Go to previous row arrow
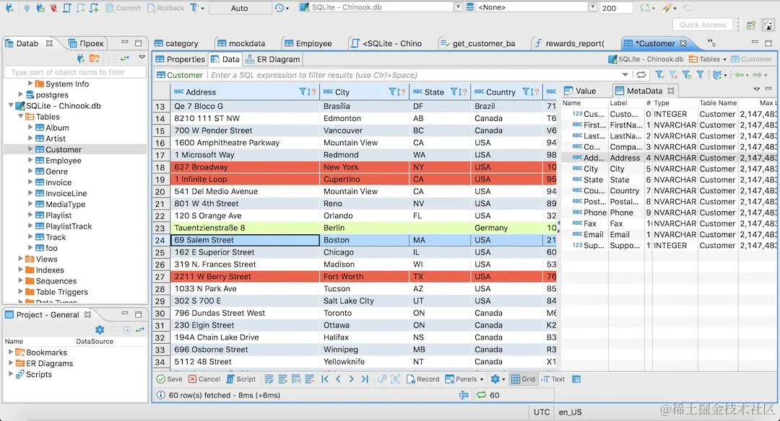The width and height of the screenshot is (780, 421). [x=338, y=379]
